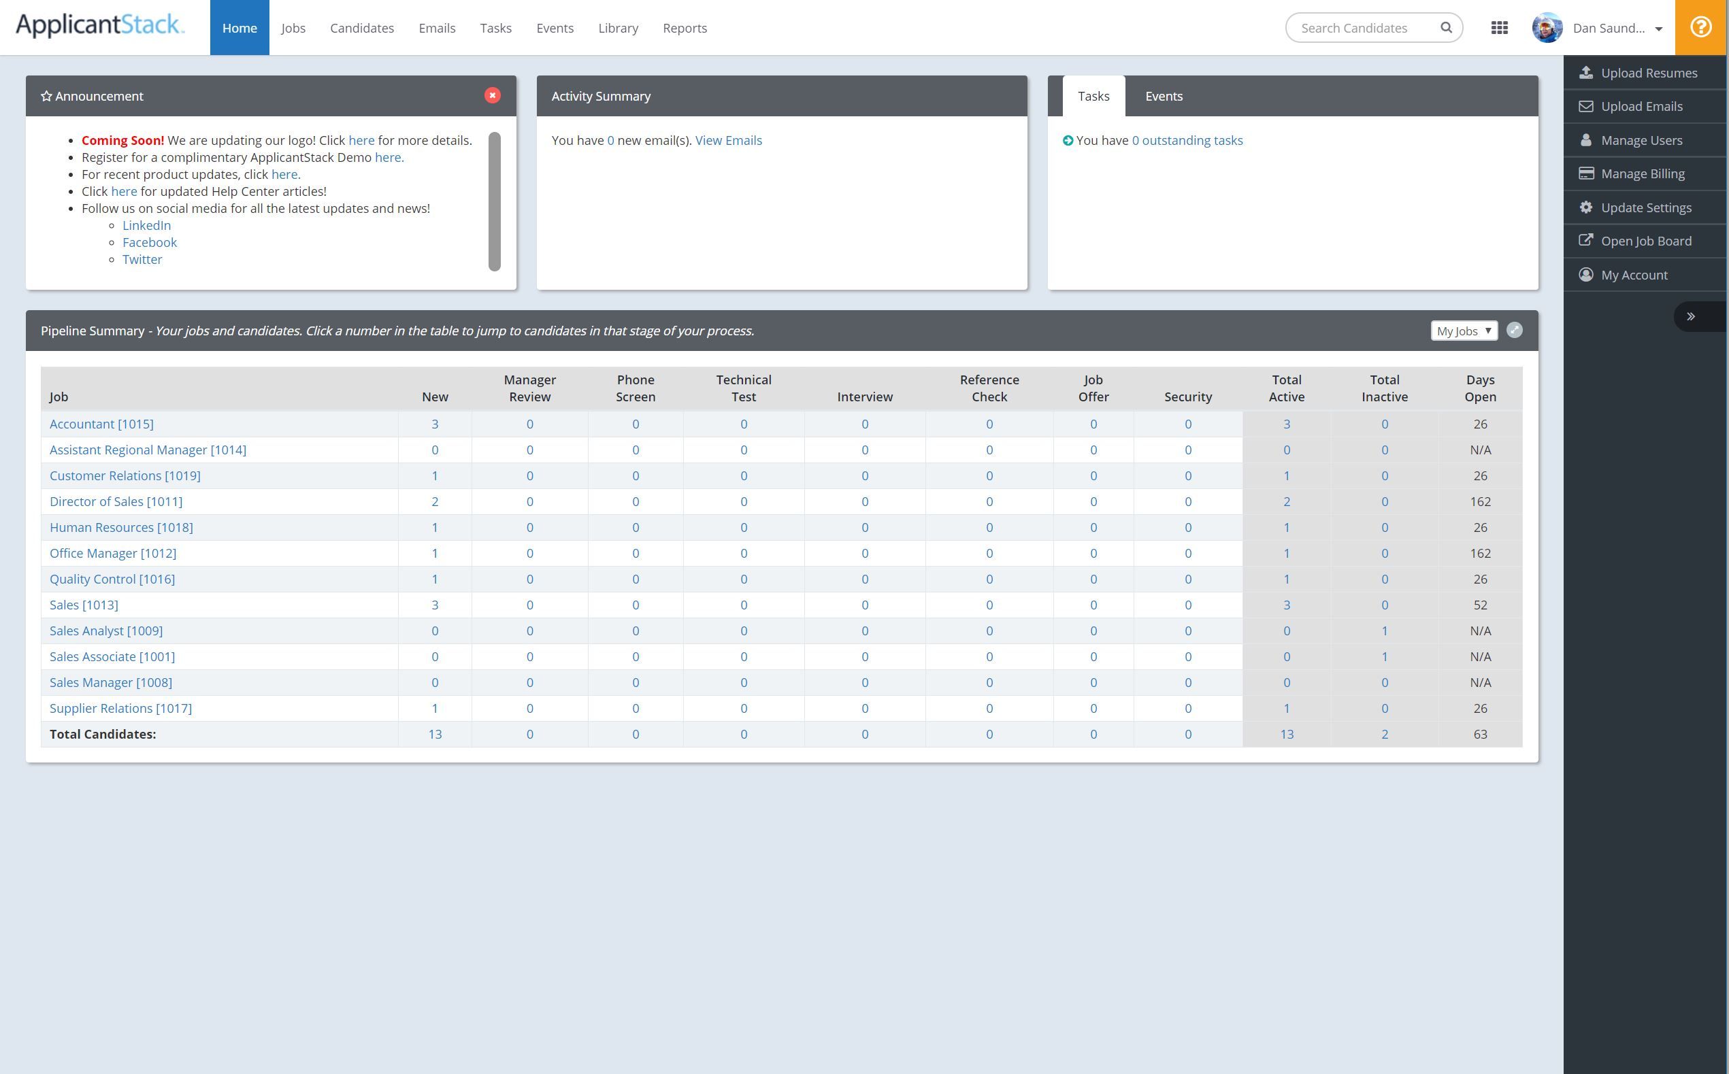Expand Pipeline Summary with round expand icon
Viewport: 1729px width, 1074px height.
[x=1514, y=331]
